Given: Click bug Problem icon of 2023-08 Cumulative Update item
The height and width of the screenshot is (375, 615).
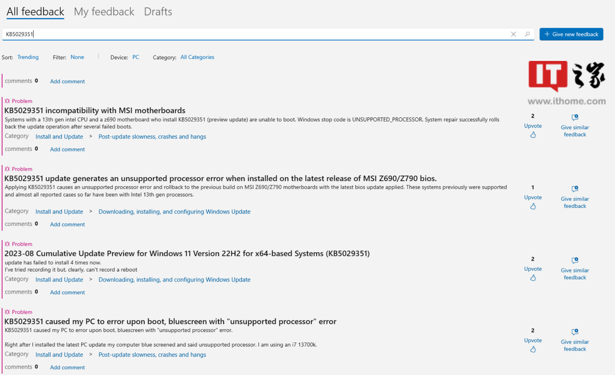Looking at the screenshot, I should pos(7,244).
